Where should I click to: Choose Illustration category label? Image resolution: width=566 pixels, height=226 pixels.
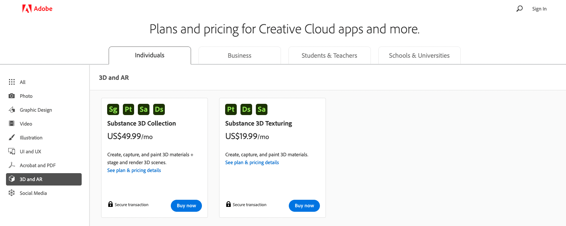pyautogui.click(x=31, y=138)
